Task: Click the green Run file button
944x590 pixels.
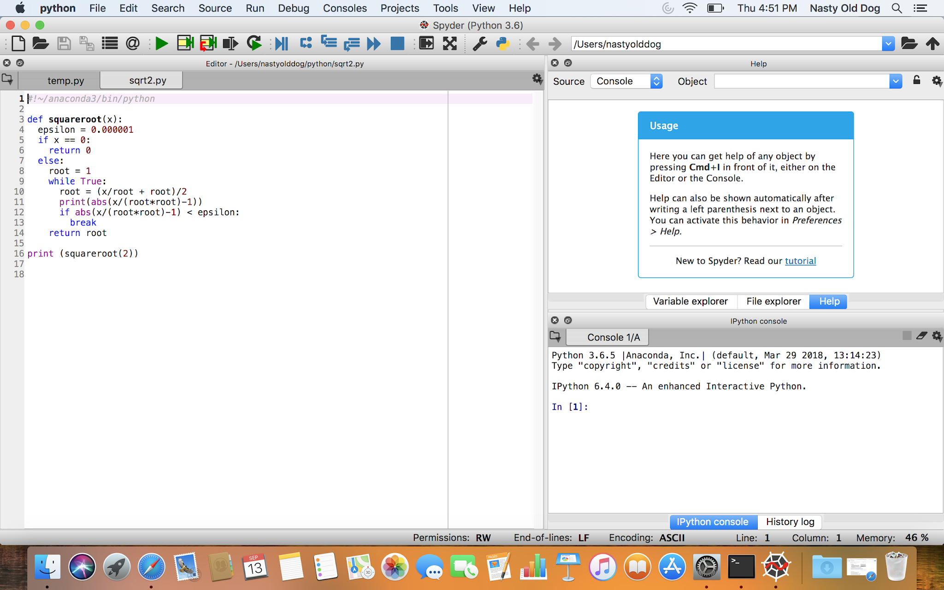Action: pyautogui.click(x=161, y=44)
